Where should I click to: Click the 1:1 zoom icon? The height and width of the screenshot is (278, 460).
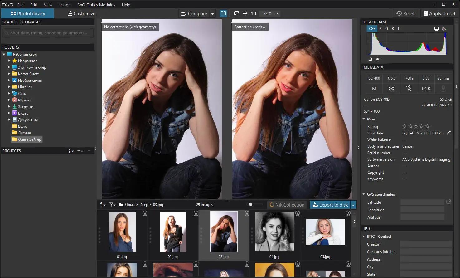(x=253, y=13)
